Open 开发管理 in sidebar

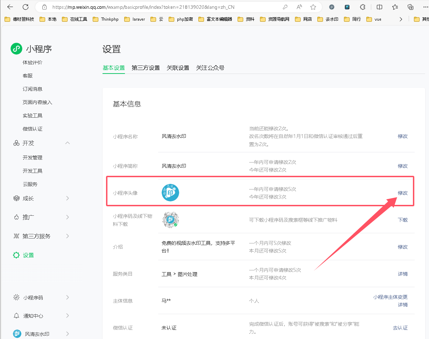coord(33,158)
